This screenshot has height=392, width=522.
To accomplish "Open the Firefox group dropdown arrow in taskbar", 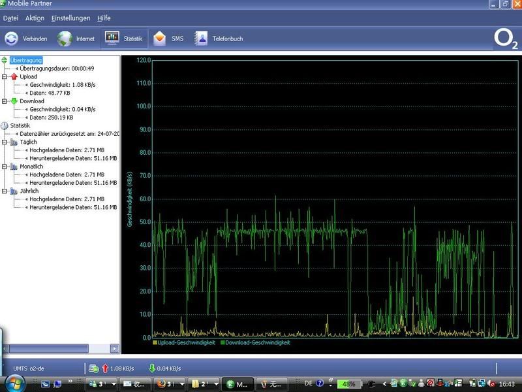I will pos(182,384).
